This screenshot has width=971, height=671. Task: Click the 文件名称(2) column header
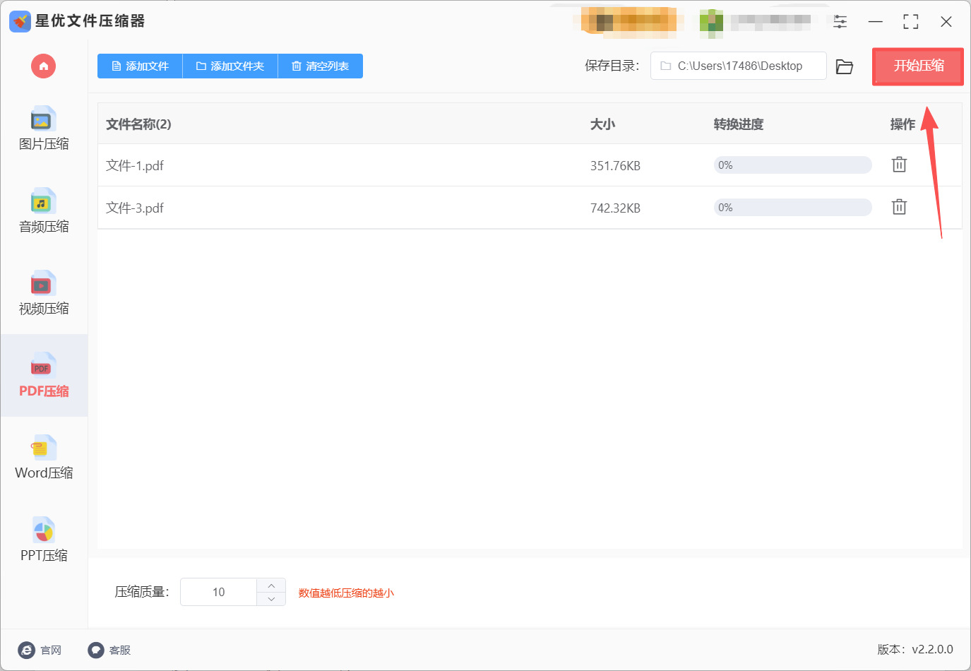click(138, 124)
